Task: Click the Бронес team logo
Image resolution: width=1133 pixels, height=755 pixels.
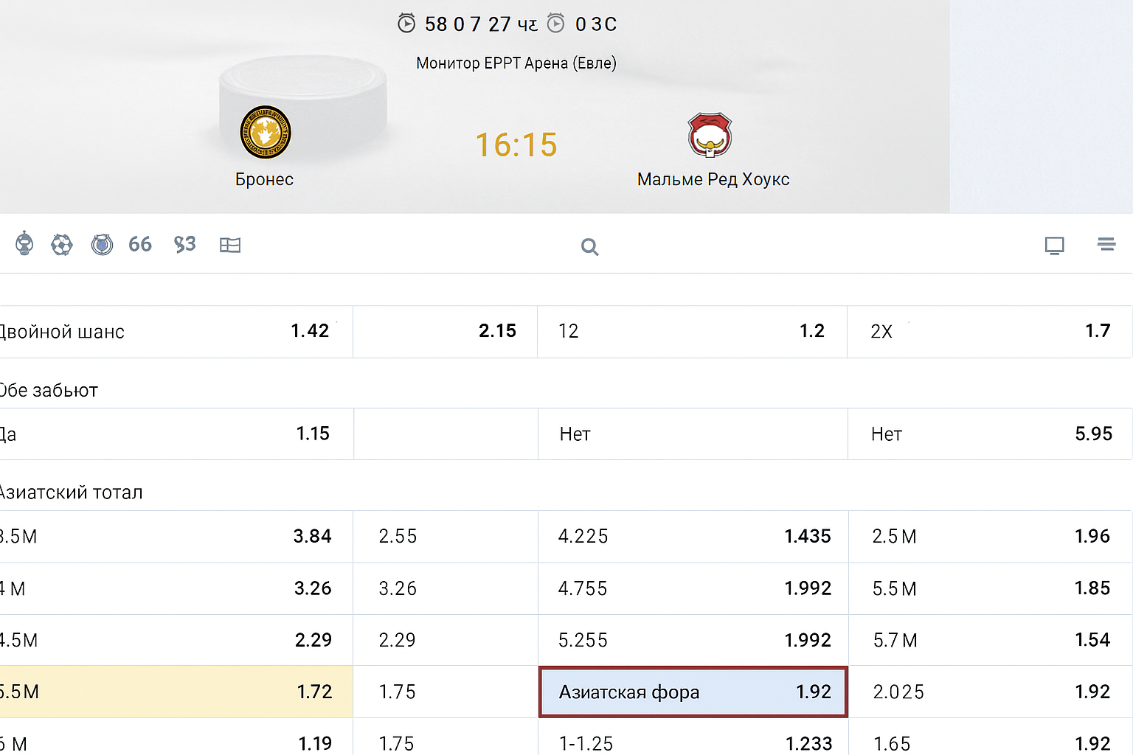Action: point(266,133)
